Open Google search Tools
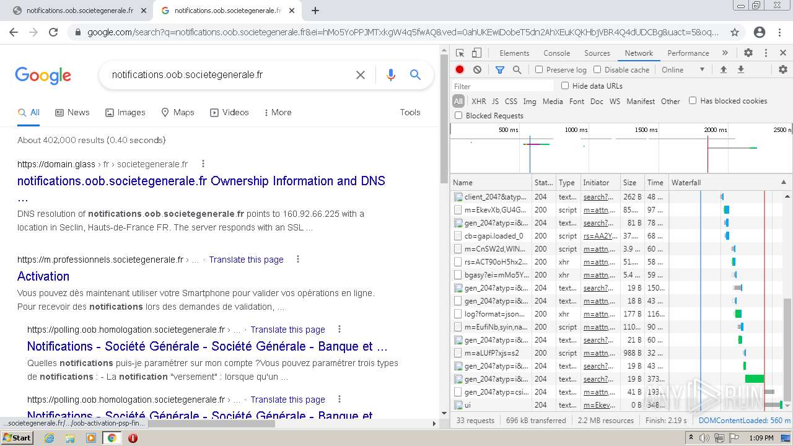Viewport: 793px width, 446px height. (410, 112)
